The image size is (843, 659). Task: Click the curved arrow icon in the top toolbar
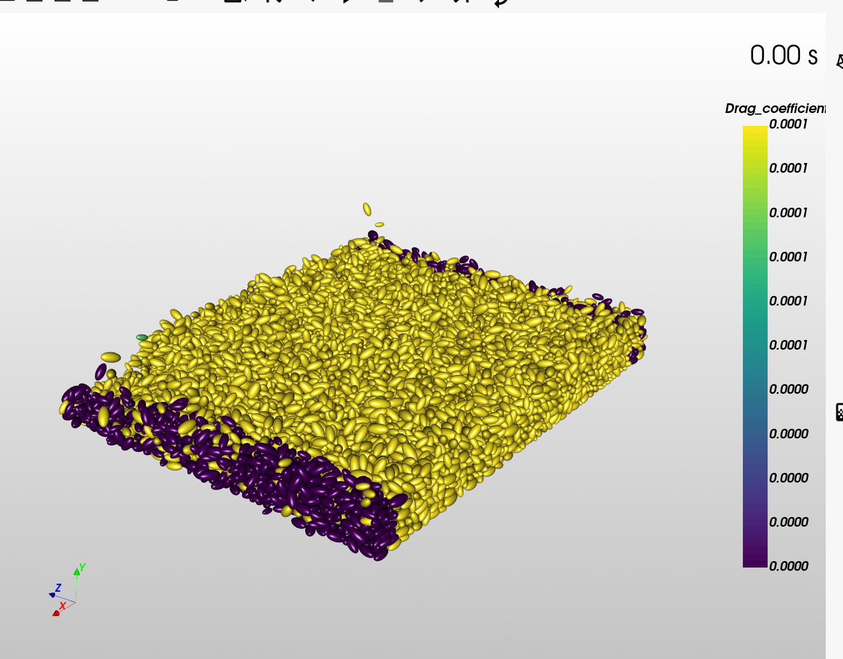pos(501,3)
